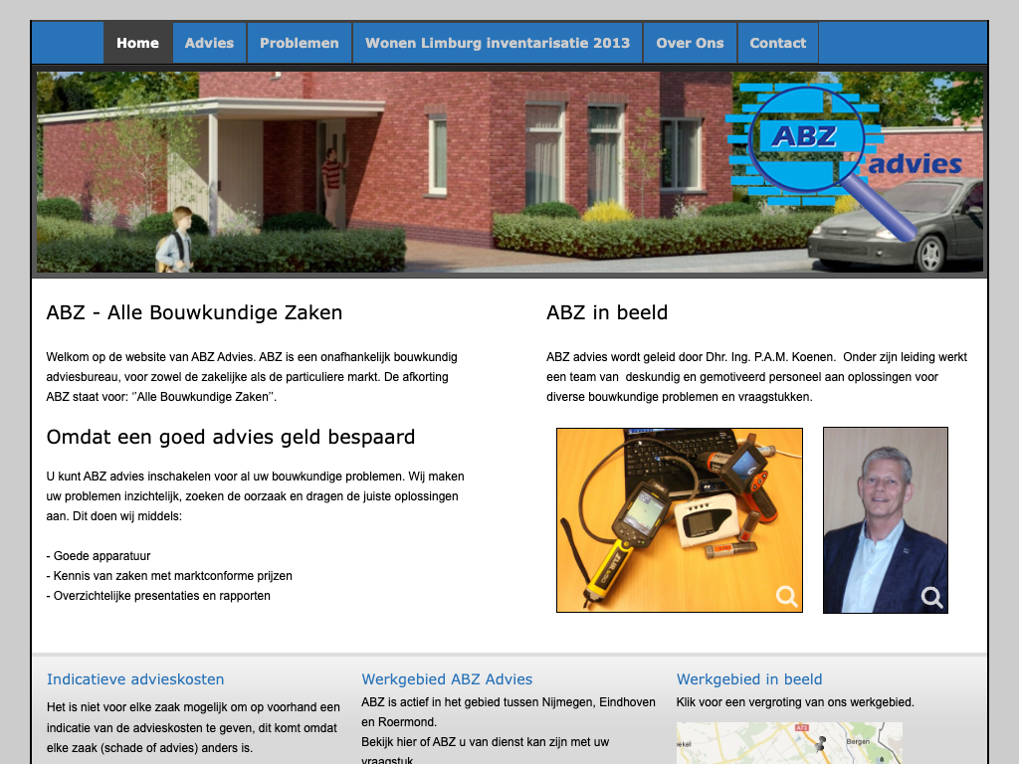Click the map marker pin on the map
This screenshot has height=764, width=1019.
tap(821, 744)
